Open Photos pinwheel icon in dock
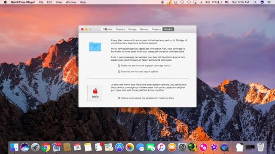The width and height of the screenshot is (275, 154). tap(130, 147)
